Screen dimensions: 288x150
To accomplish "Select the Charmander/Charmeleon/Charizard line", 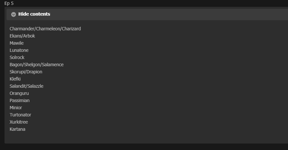I will click(x=45, y=29).
